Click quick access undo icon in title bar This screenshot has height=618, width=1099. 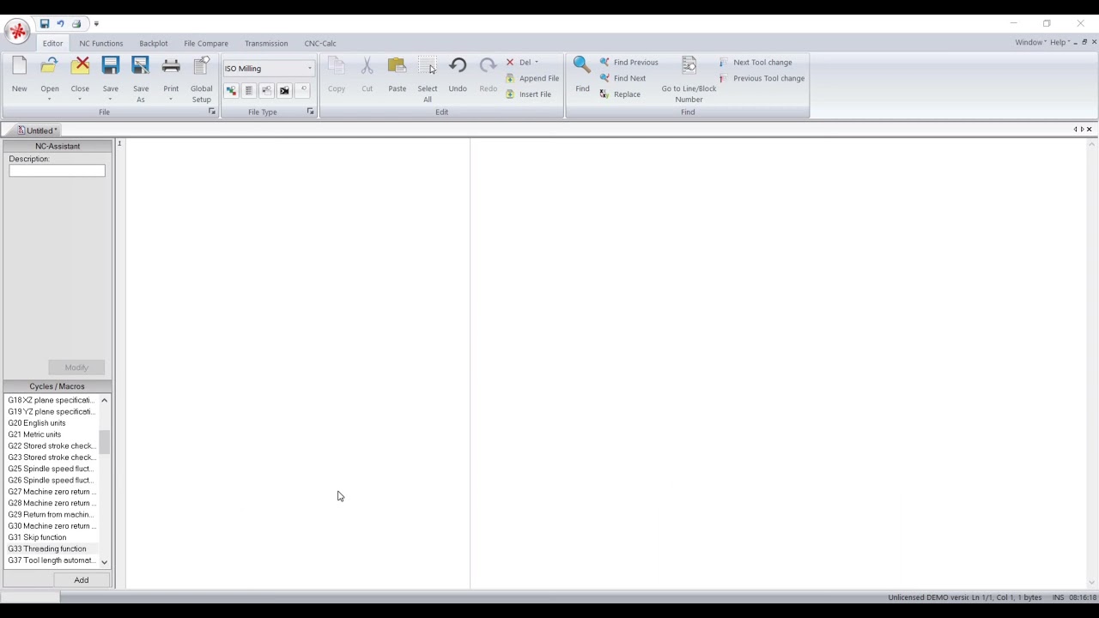[61, 24]
